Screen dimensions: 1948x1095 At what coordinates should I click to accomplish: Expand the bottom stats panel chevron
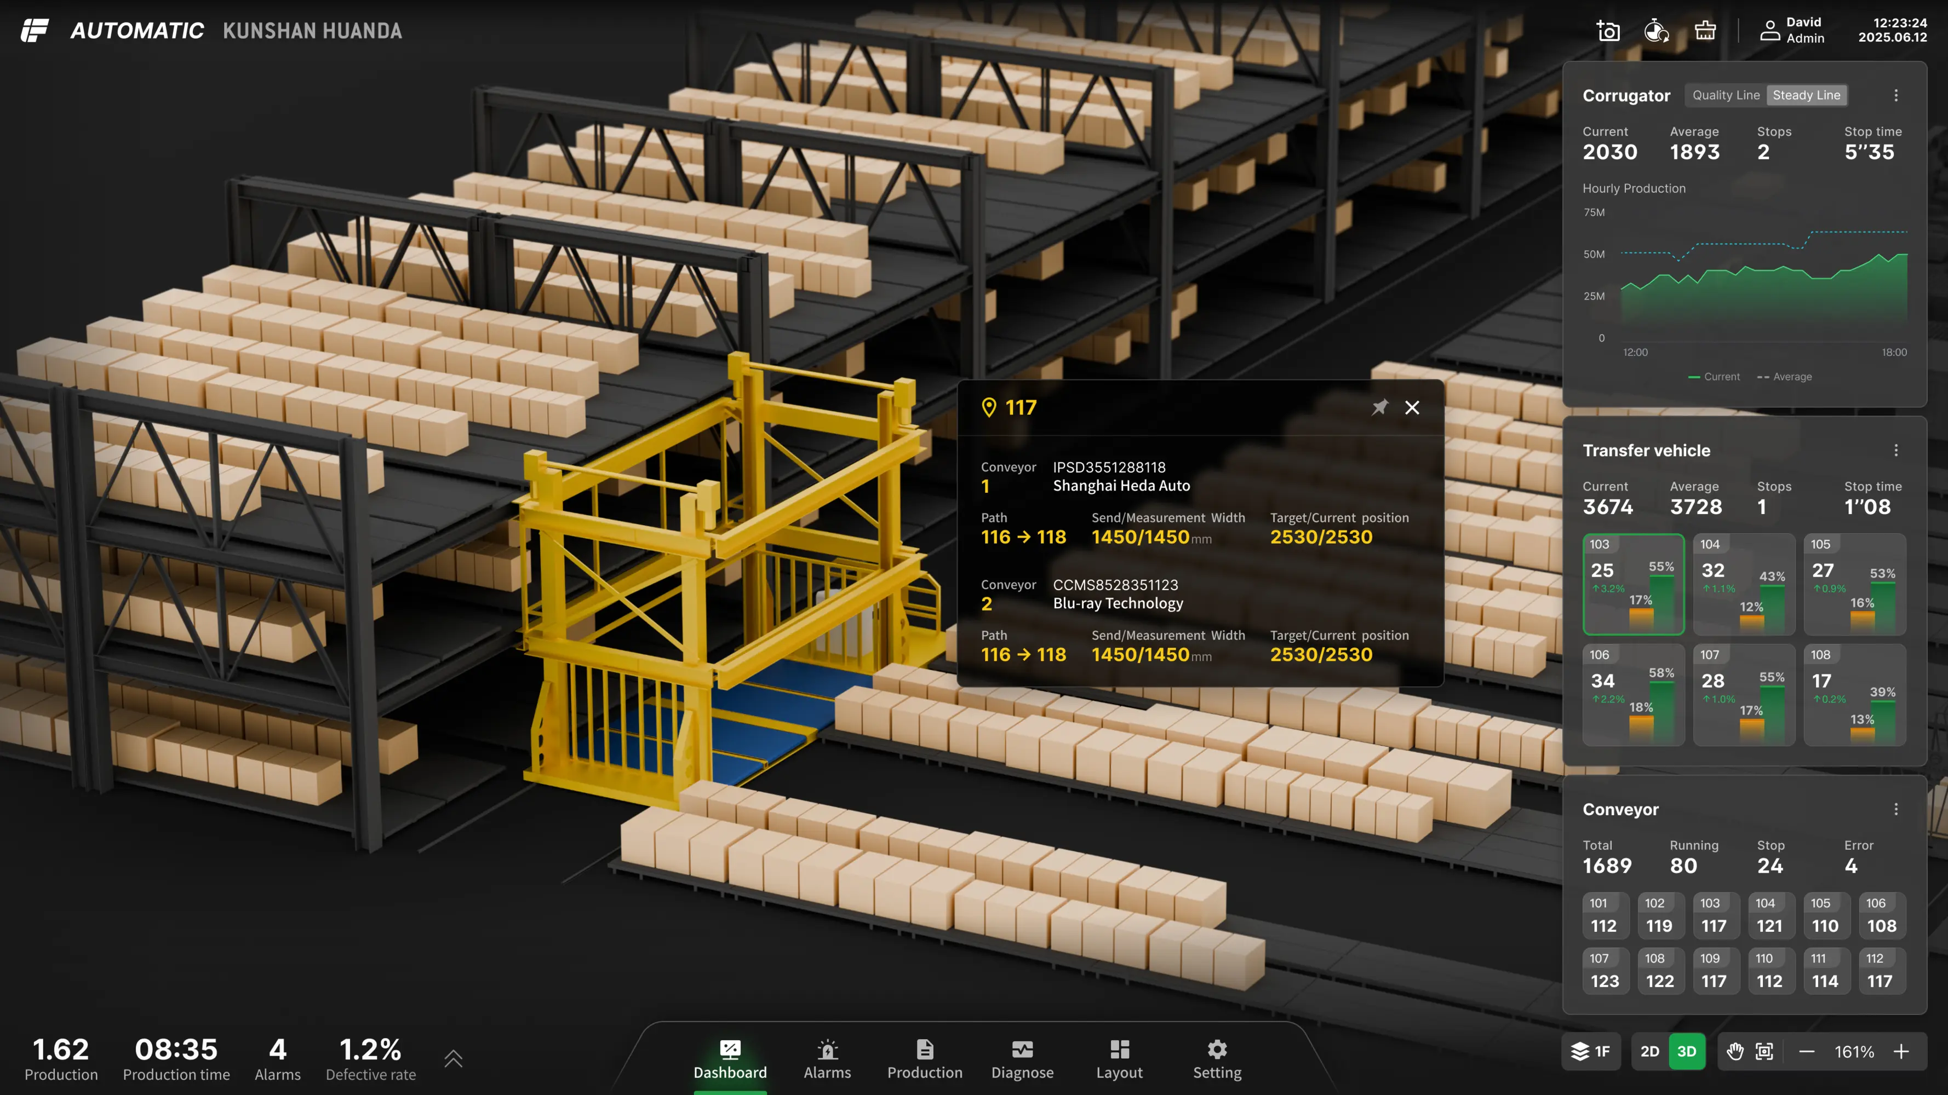click(453, 1058)
